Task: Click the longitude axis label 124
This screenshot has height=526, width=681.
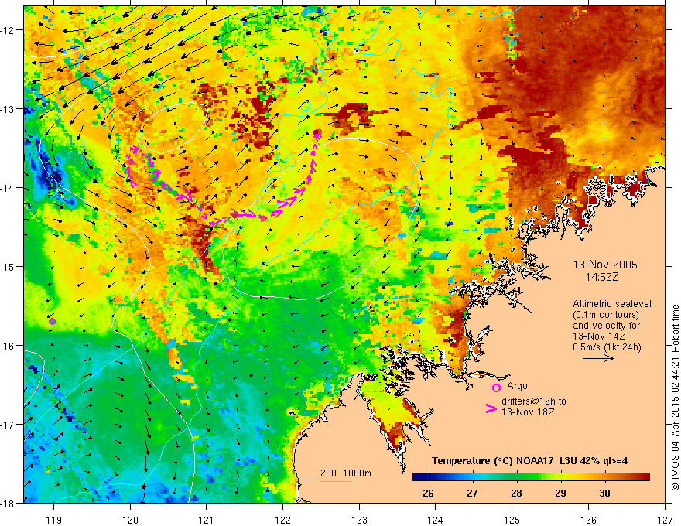Action: 436,520
